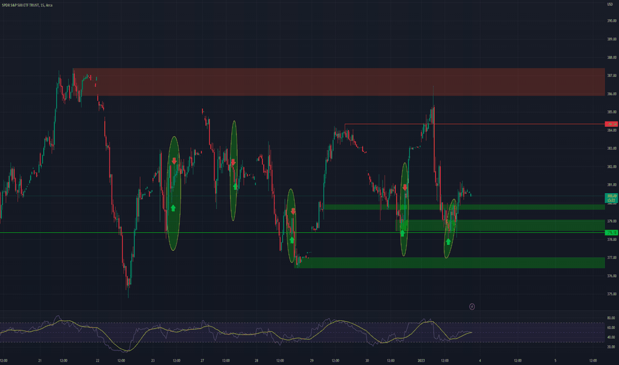Click the 375.00 price axis label
619x365 pixels.
tap(612, 294)
